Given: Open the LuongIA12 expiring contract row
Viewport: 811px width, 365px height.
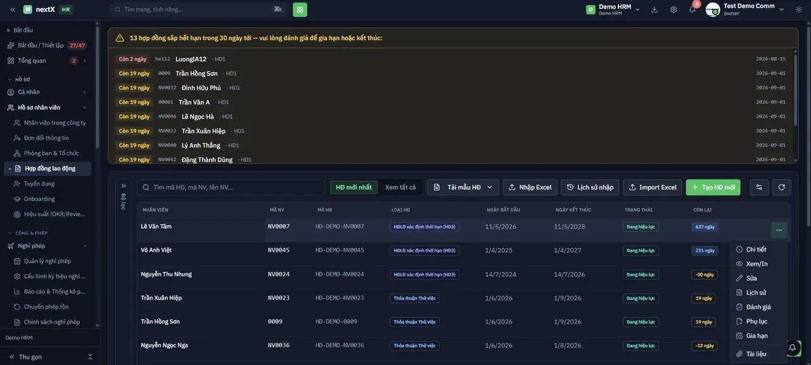Looking at the screenshot, I should pyautogui.click(x=452, y=59).
